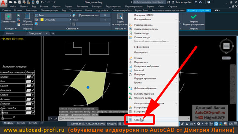The width and height of the screenshot is (238, 134).
Task: Open the Изолировать submenu
Action: pos(153,52)
